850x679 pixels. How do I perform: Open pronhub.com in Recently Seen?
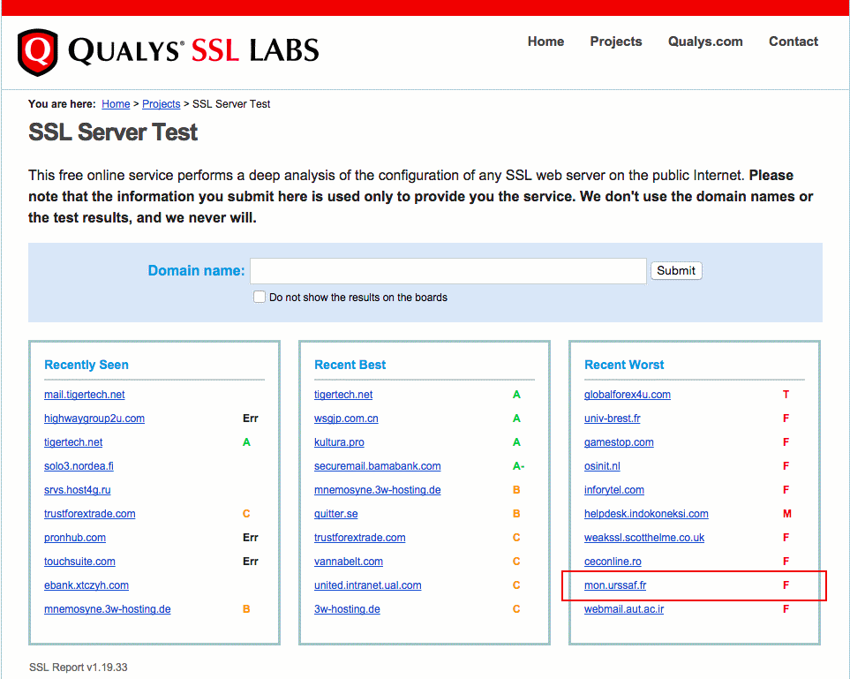click(x=75, y=538)
